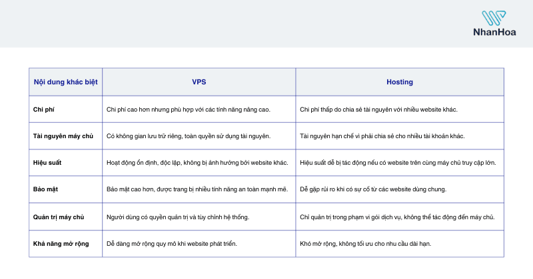Click the 'Khả năng mở rộng' row label
Image resolution: width=533 pixels, height=279 pixels.
pos(61,244)
